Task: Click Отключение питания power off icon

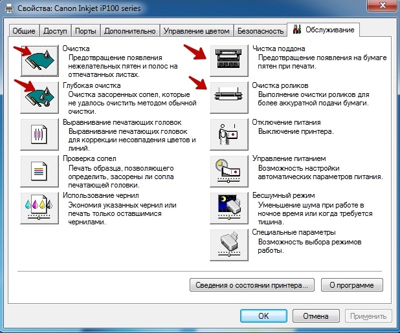Action: (228, 134)
